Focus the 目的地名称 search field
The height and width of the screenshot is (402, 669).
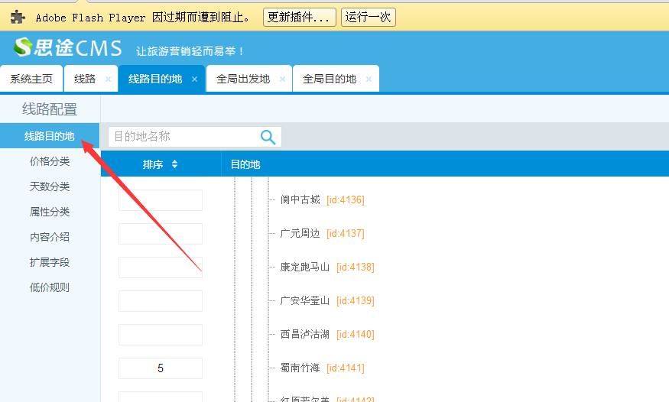point(183,137)
